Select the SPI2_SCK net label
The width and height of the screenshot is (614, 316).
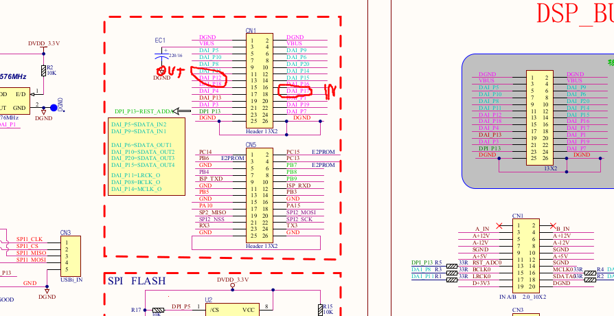click(x=299, y=219)
